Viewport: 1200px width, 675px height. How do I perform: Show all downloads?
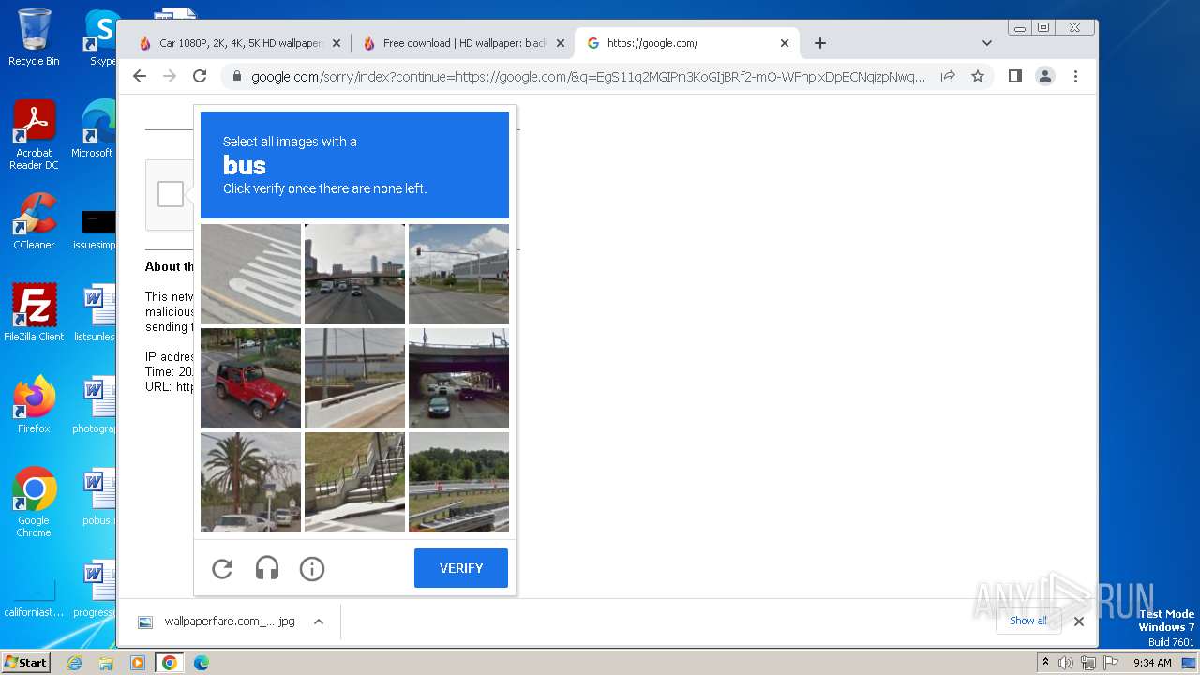[x=1028, y=621]
